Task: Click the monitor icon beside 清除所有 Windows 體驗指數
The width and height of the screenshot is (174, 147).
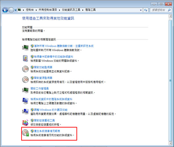Action: [26, 48]
